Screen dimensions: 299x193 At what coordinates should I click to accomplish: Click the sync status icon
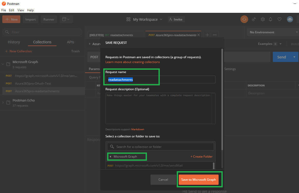(x=244, y=19)
